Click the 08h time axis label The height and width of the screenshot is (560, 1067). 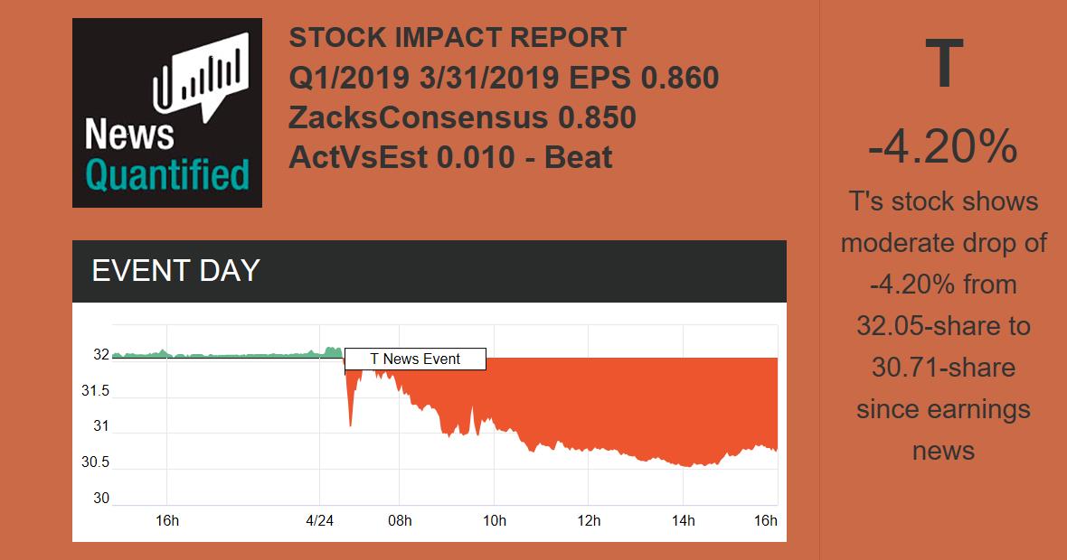[x=400, y=520]
